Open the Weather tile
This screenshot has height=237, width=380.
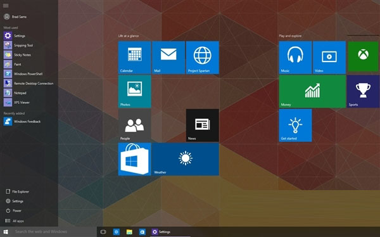(186, 159)
